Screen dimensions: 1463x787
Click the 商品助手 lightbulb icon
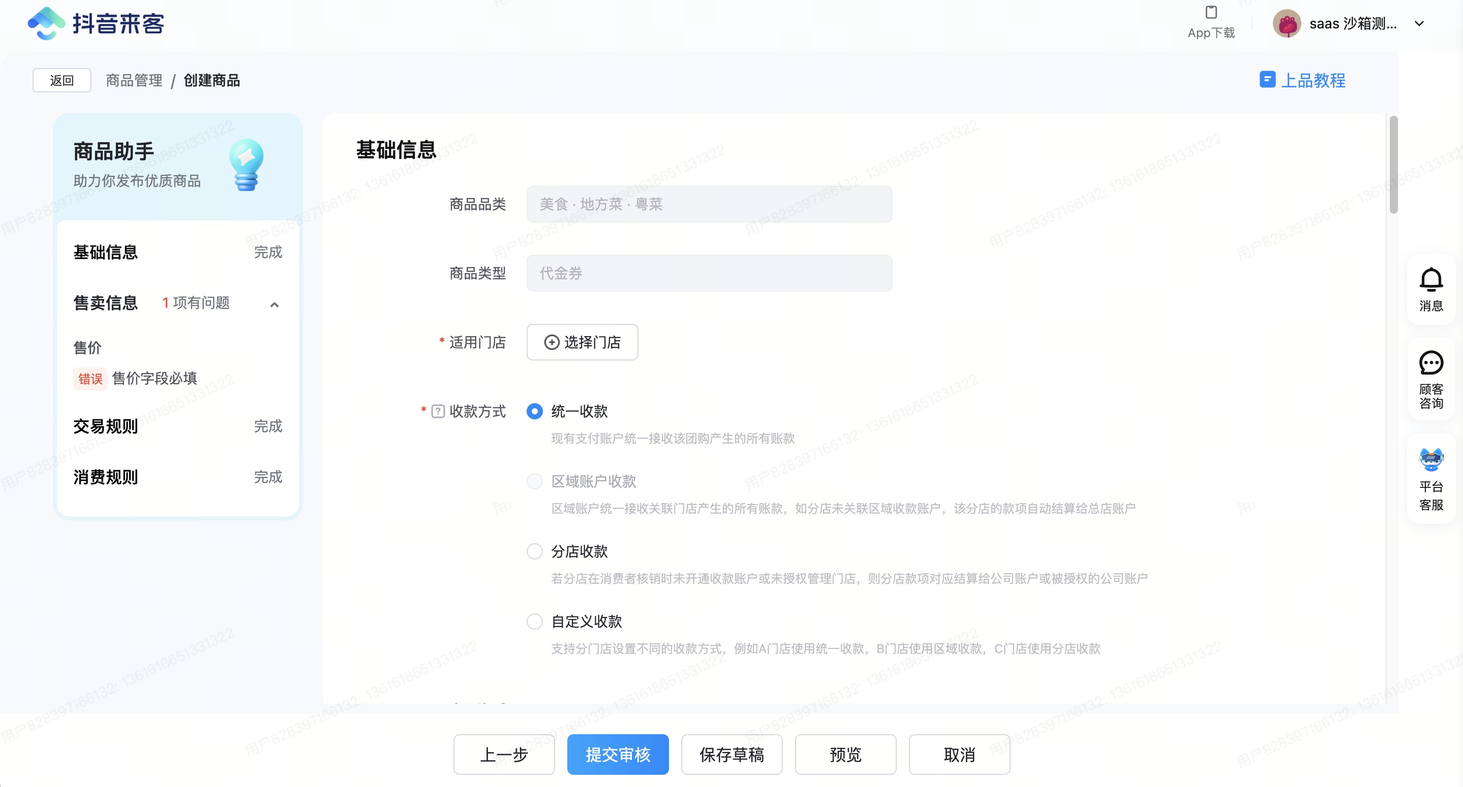[x=247, y=165]
